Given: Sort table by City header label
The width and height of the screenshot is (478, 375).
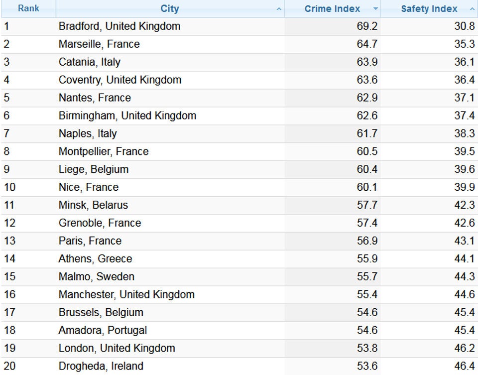Looking at the screenshot, I should (169, 8).
